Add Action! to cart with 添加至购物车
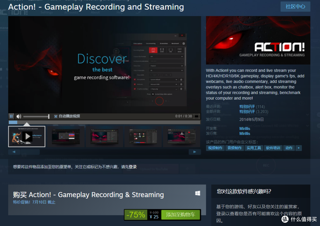Image resolution: width=320 pixels, height=226 pixels. pos(181,215)
